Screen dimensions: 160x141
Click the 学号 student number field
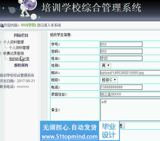click(121, 44)
